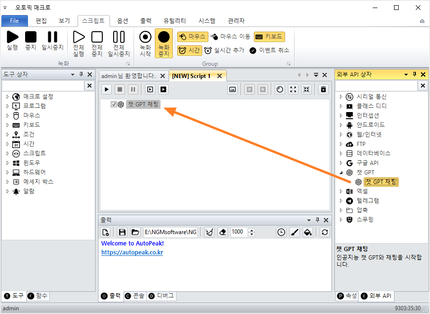Switch to admin님 환영합니다 document tab
Viewport: 430px width, 314px height.
(x=128, y=76)
